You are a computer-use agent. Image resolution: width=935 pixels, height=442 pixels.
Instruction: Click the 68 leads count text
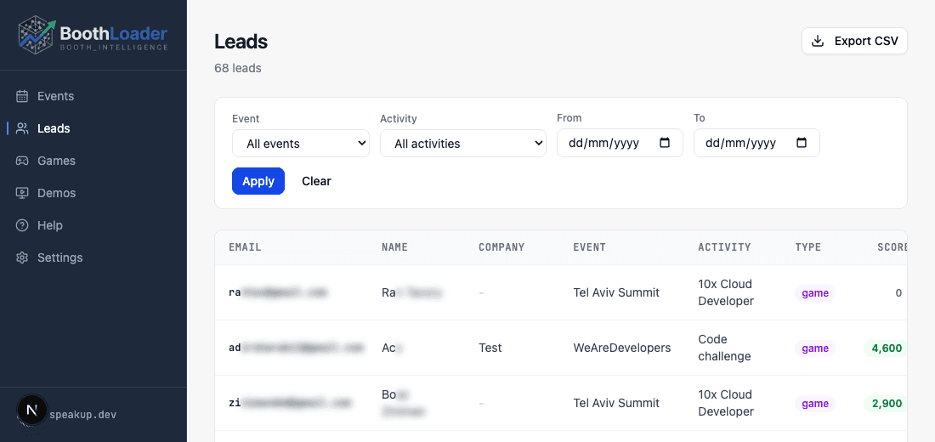tap(238, 68)
